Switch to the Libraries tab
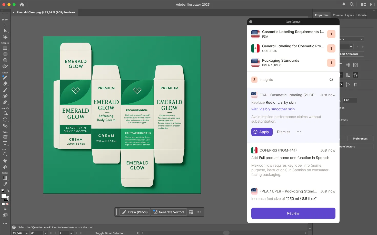Image resolution: width=377 pixels, height=235 pixels. 361,15
